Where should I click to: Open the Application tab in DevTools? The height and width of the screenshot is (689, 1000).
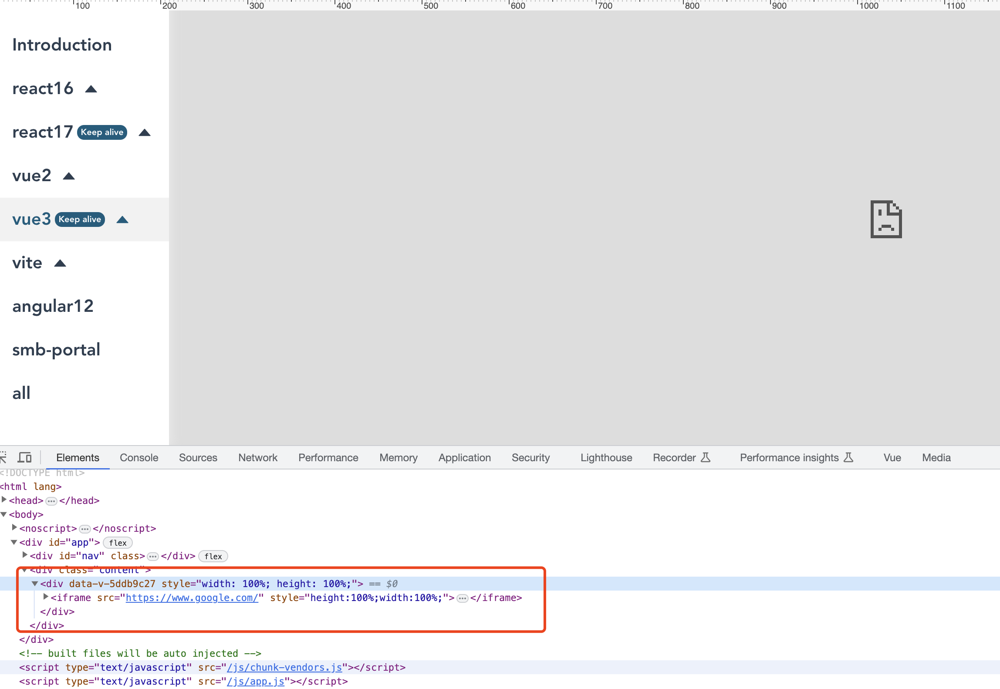[x=464, y=457]
